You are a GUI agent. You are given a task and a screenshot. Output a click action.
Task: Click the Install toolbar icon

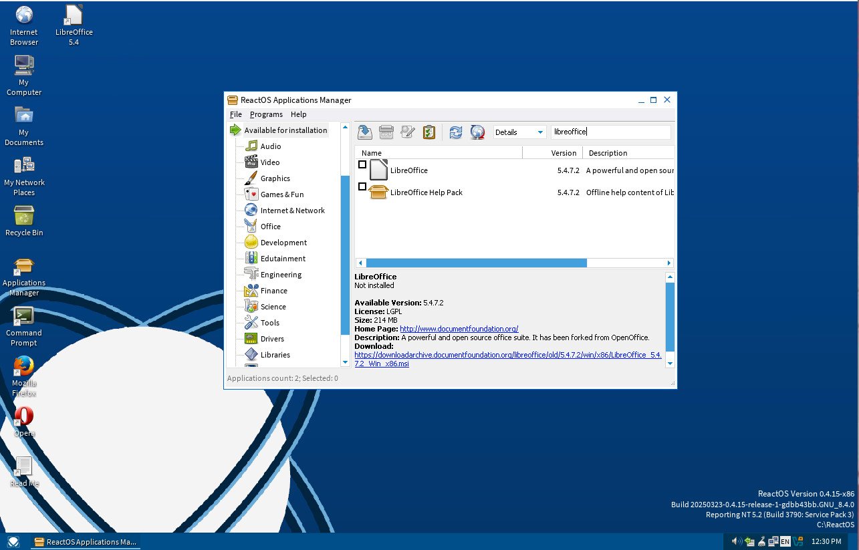pyautogui.click(x=364, y=132)
